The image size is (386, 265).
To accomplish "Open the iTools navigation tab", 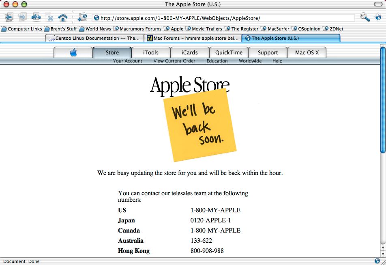I will coord(151,52).
